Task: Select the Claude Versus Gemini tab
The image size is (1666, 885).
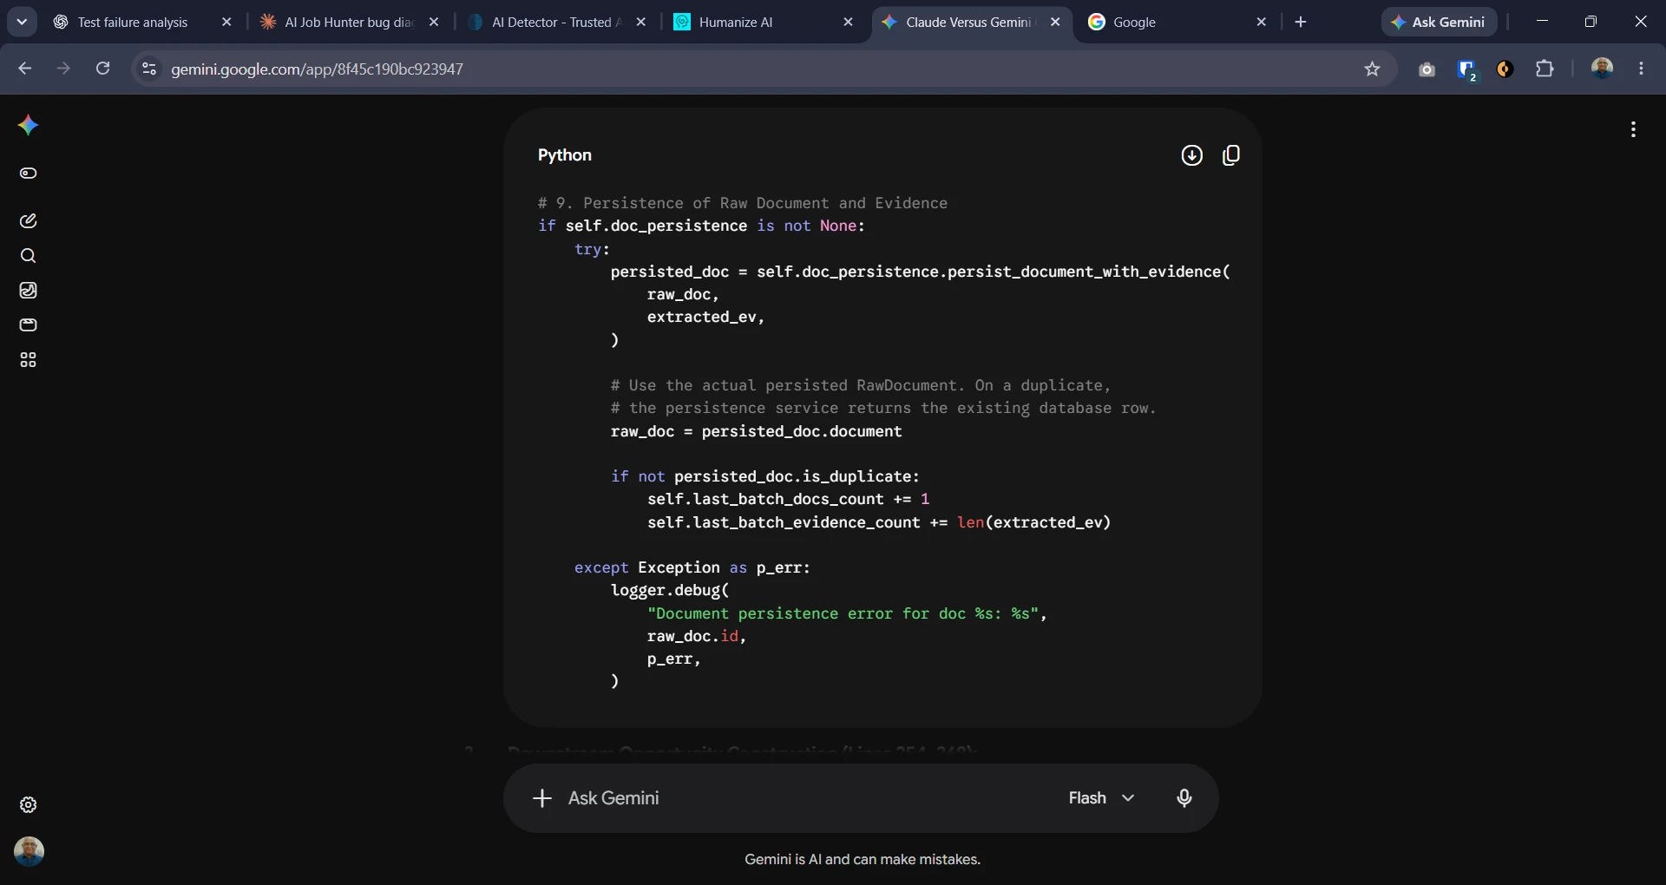Action: click(x=967, y=23)
